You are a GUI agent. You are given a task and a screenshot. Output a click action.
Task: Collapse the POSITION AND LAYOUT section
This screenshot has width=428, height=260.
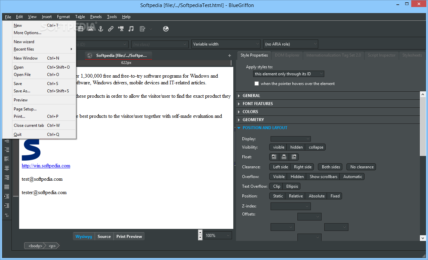328,128
